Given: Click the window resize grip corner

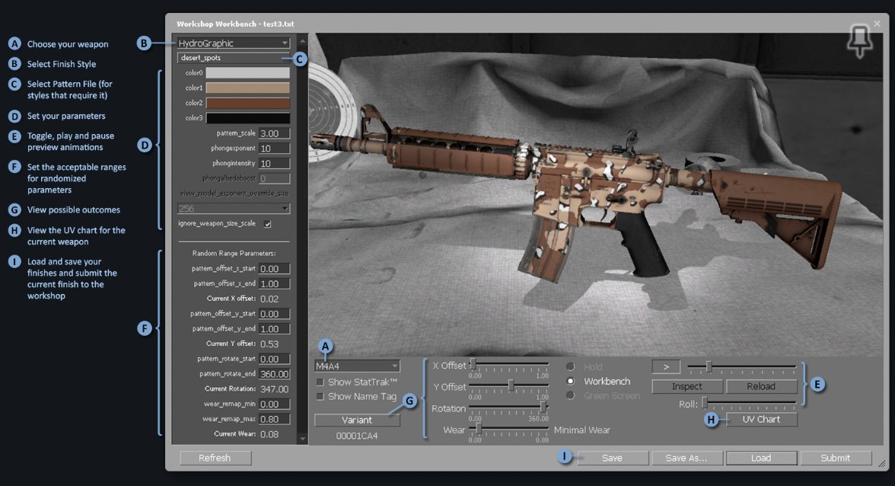Looking at the screenshot, I should tap(882, 465).
